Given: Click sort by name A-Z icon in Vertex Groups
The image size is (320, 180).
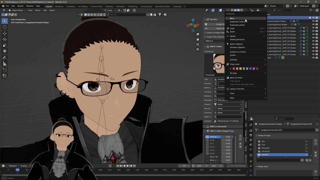Looking at the screenshot, I should pyautogui.click(x=307, y=160).
